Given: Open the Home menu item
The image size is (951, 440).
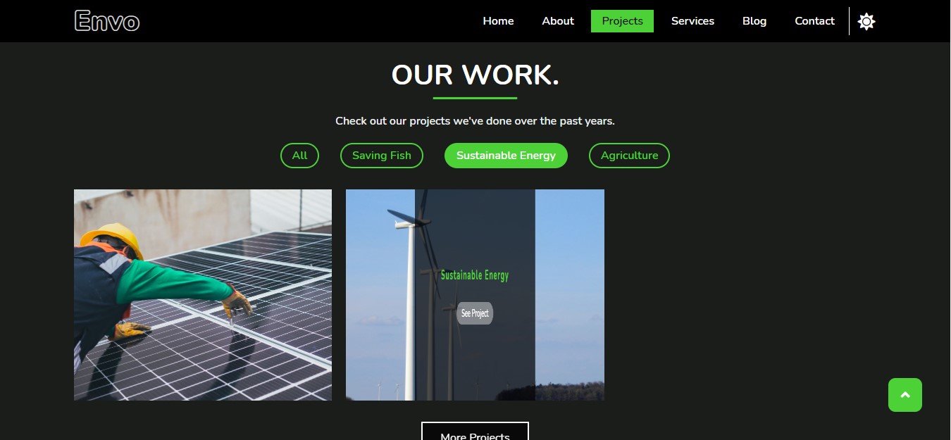Looking at the screenshot, I should [x=498, y=21].
